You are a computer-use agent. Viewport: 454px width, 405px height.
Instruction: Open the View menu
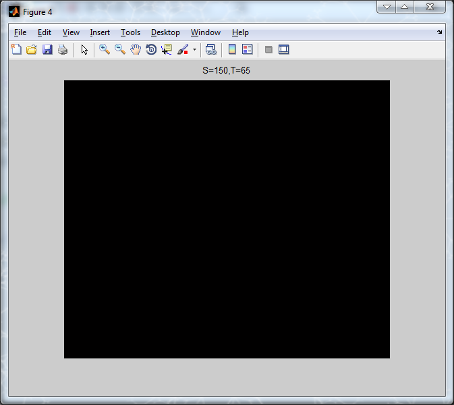pos(71,32)
